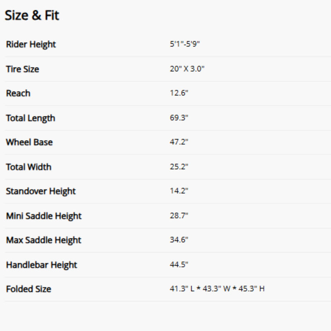
Task: Click the Reach row label
Action: coord(18,93)
